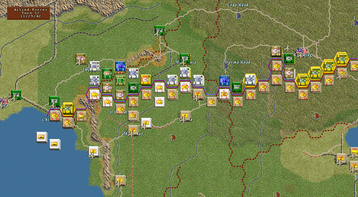This screenshot has height=197, width=358.
Task: Click the Ledo Road map label
Action: click(x=237, y=5)
